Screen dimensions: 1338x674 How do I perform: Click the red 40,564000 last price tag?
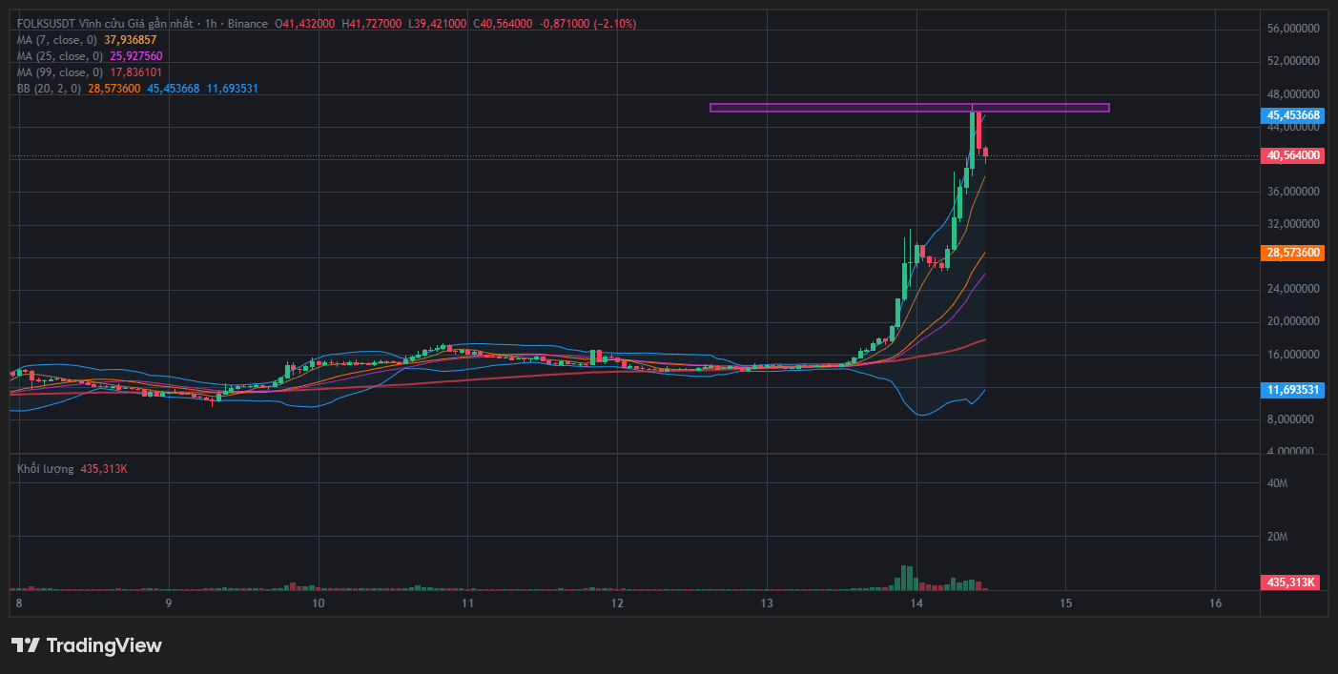[x=1293, y=155]
